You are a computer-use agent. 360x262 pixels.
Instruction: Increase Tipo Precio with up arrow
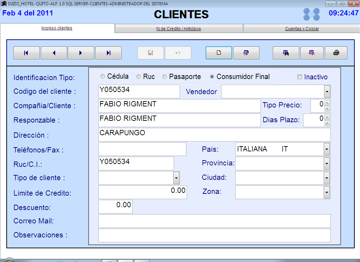click(327, 103)
